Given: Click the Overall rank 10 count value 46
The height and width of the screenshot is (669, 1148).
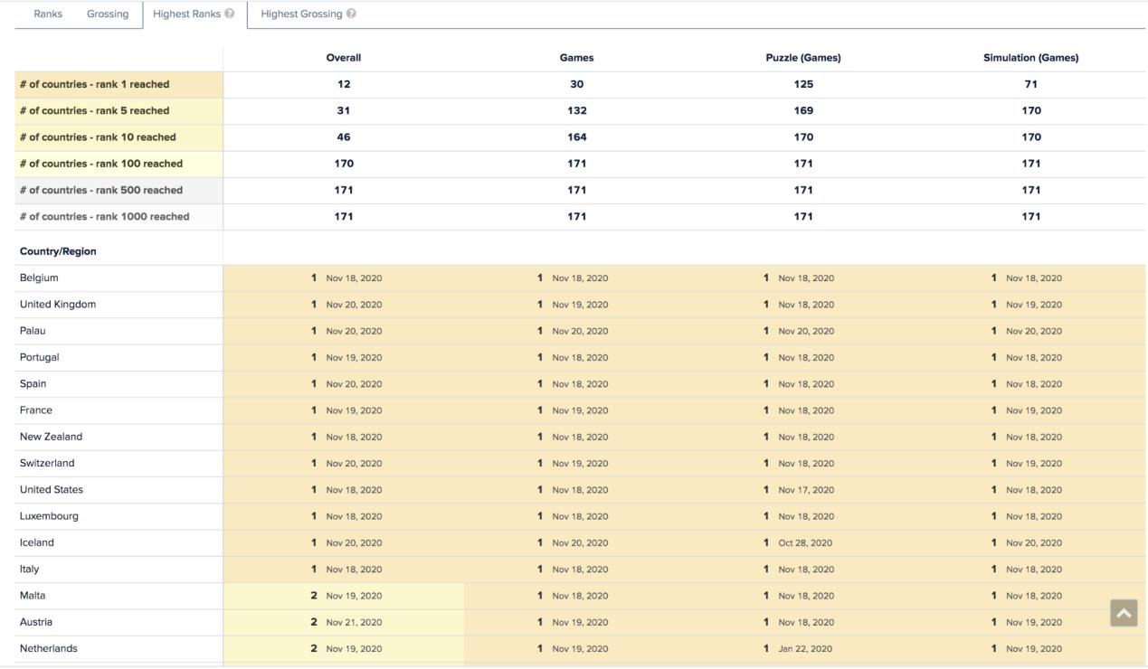Looking at the screenshot, I should tap(344, 137).
